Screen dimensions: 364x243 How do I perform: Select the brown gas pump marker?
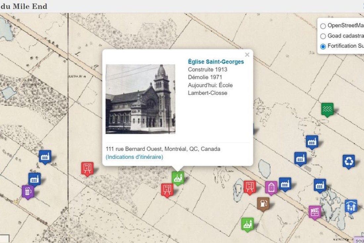(262, 203)
